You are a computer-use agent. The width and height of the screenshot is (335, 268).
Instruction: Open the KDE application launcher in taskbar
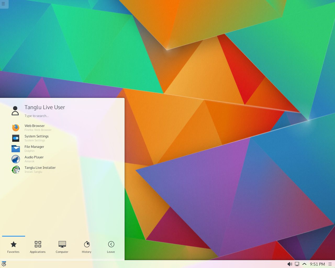click(x=4, y=264)
